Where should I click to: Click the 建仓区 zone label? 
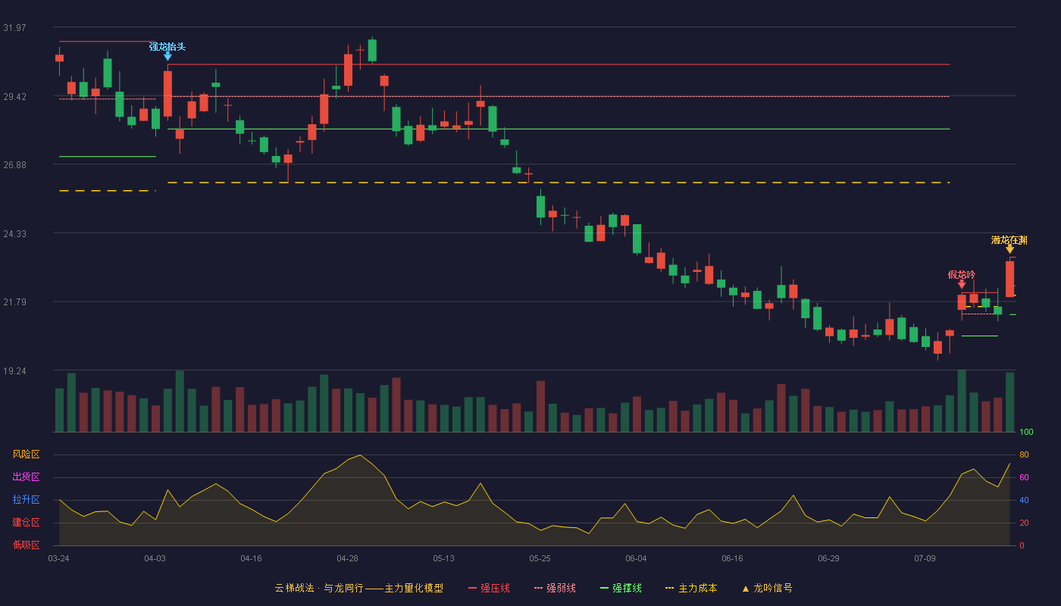point(26,523)
